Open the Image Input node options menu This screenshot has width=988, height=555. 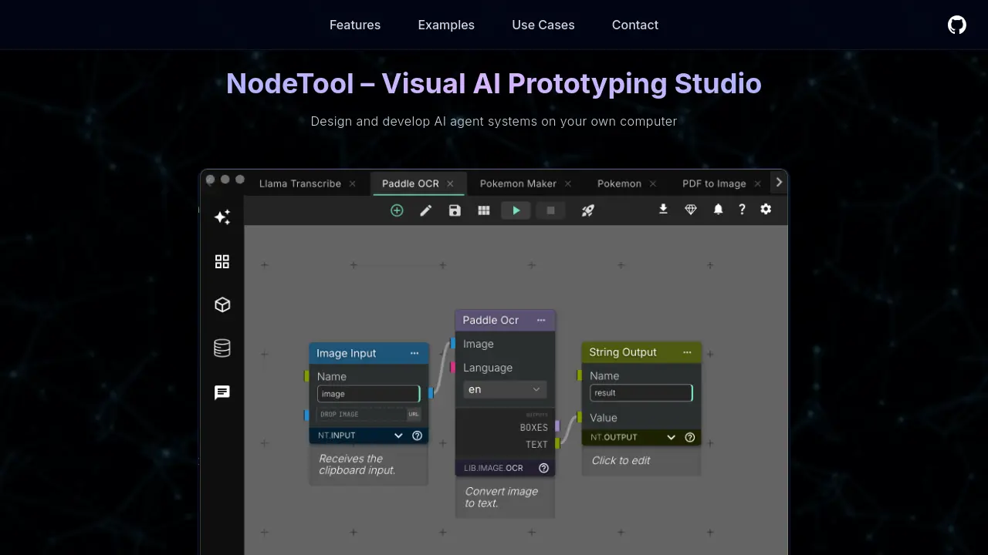(x=414, y=353)
